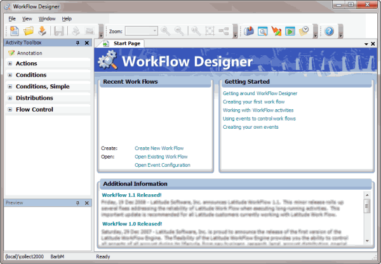Viewport: 381px width, 264px height.
Task: Click the clock schedule toolbar icon
Action: (x=305, y=30)
